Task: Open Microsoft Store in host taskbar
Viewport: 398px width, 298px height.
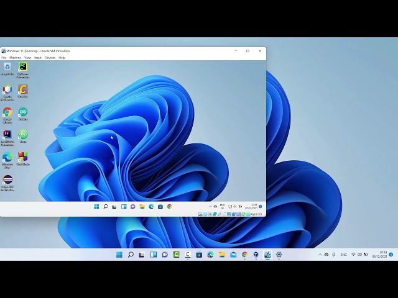Action: point(199,255)
